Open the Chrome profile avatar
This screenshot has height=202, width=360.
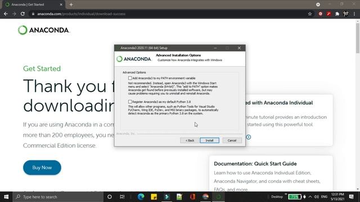pos(345,14)
